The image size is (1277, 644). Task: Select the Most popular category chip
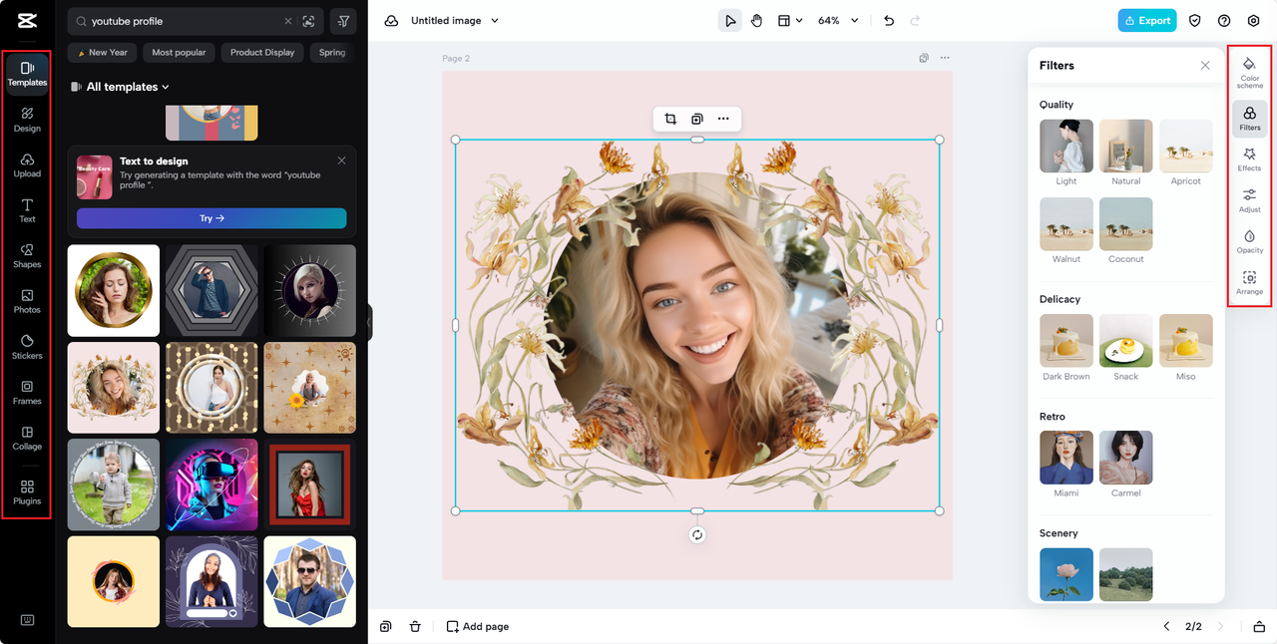(x=179, y=52)
